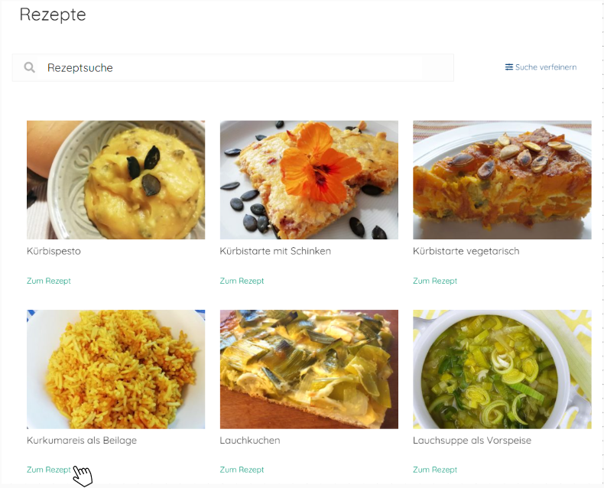Click Zum Rezept under Kürbispesto
This screenshot has height=488, width=604.
point(49,281)
